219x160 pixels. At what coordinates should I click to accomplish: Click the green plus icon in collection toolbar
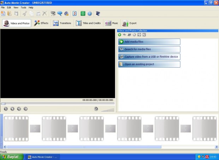tap(119, 35)
